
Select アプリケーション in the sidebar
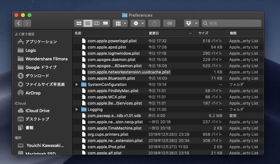(41, 42)
